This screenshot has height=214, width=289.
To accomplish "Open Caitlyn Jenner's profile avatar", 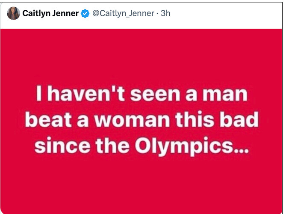I will (x=13, y=13).
